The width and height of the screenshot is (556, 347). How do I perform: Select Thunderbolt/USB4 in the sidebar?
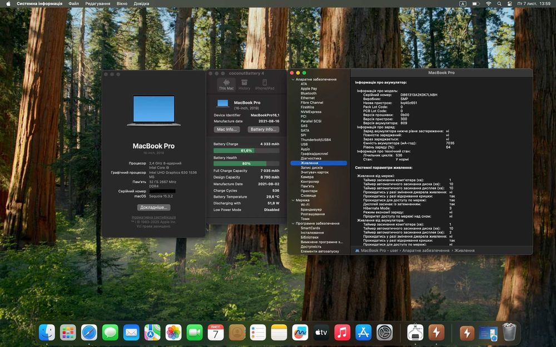coord(316,140)
